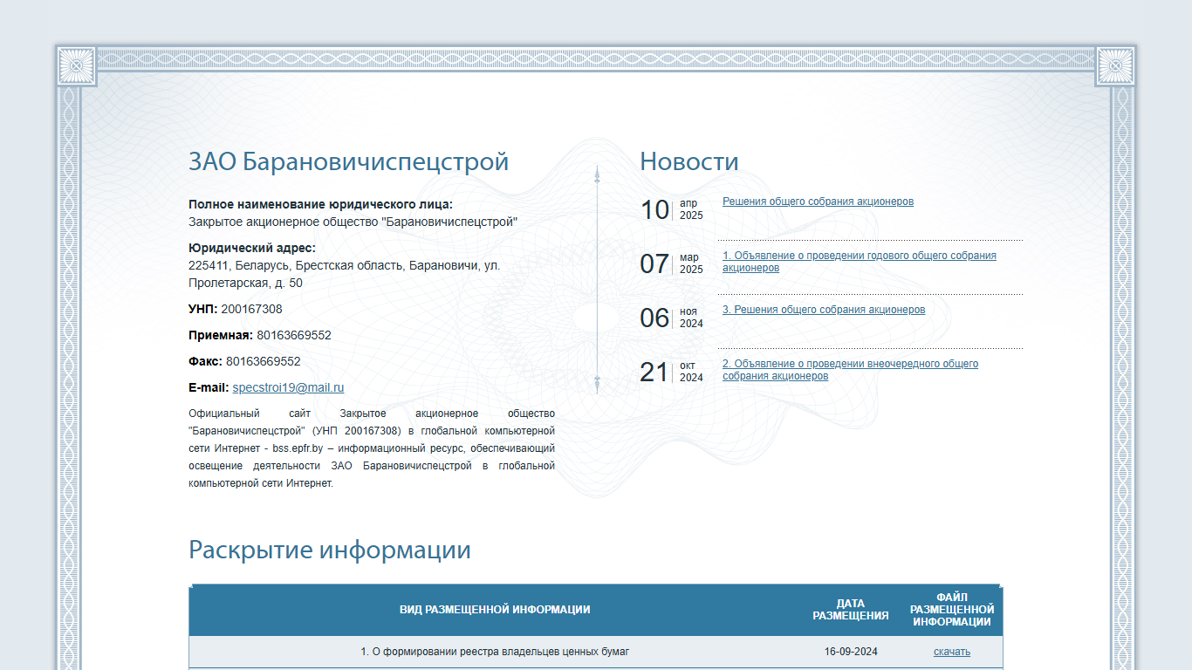Click the Новости section heading

coord(689,161)
